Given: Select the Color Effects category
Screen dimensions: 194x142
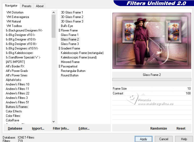Looking at the screenshot, I should pyautogui.click(x=14, y=111).
